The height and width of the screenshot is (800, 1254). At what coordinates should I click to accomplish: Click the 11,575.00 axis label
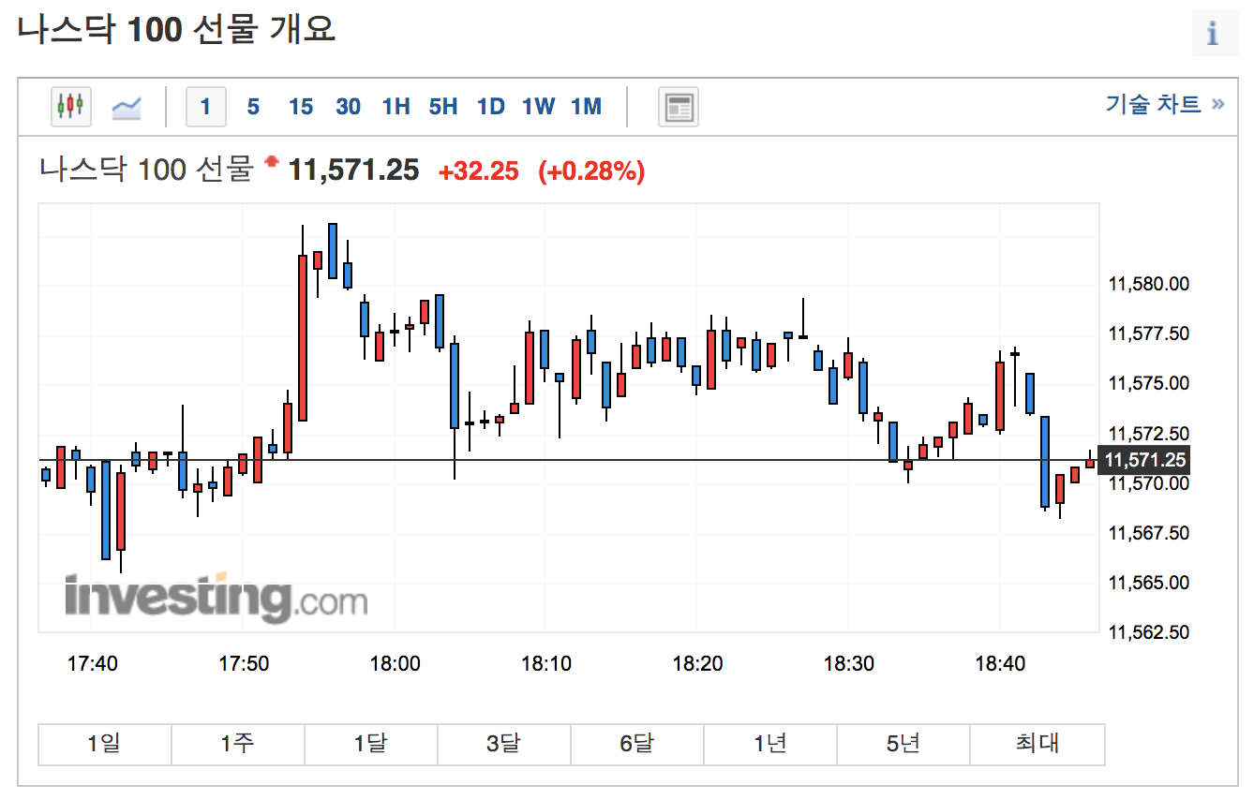(1149, 383)
